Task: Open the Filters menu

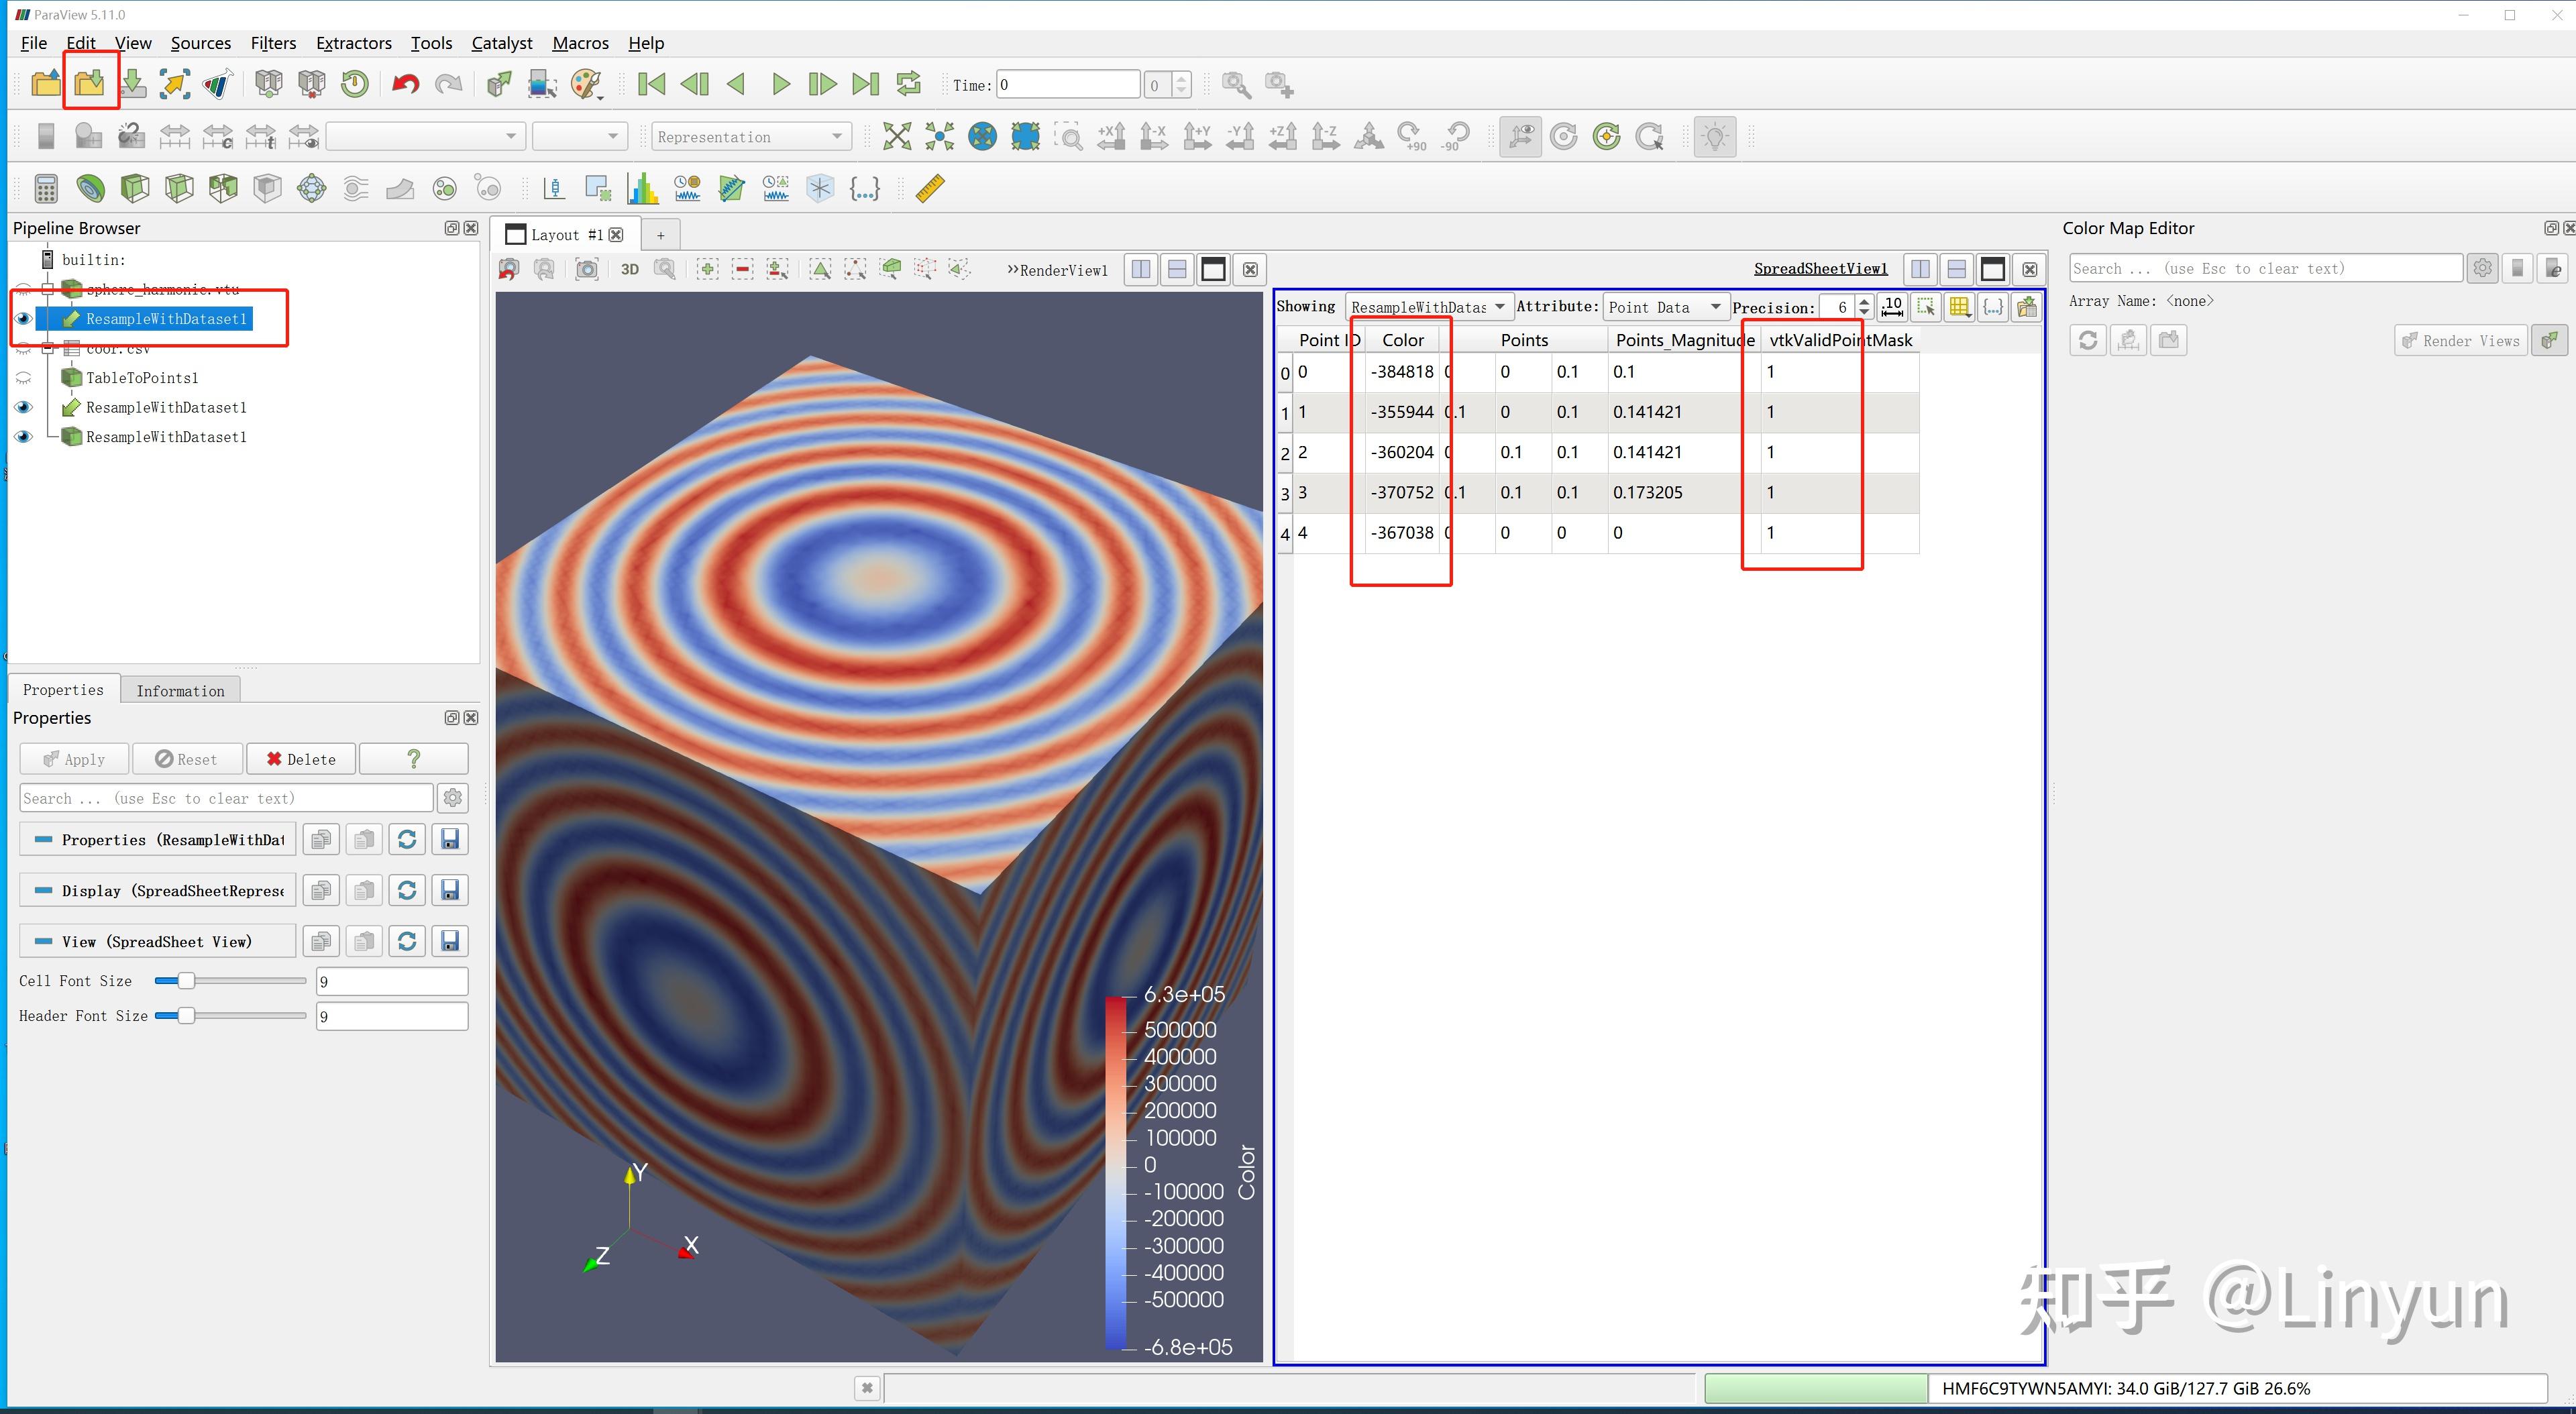Action: point(273,43)
